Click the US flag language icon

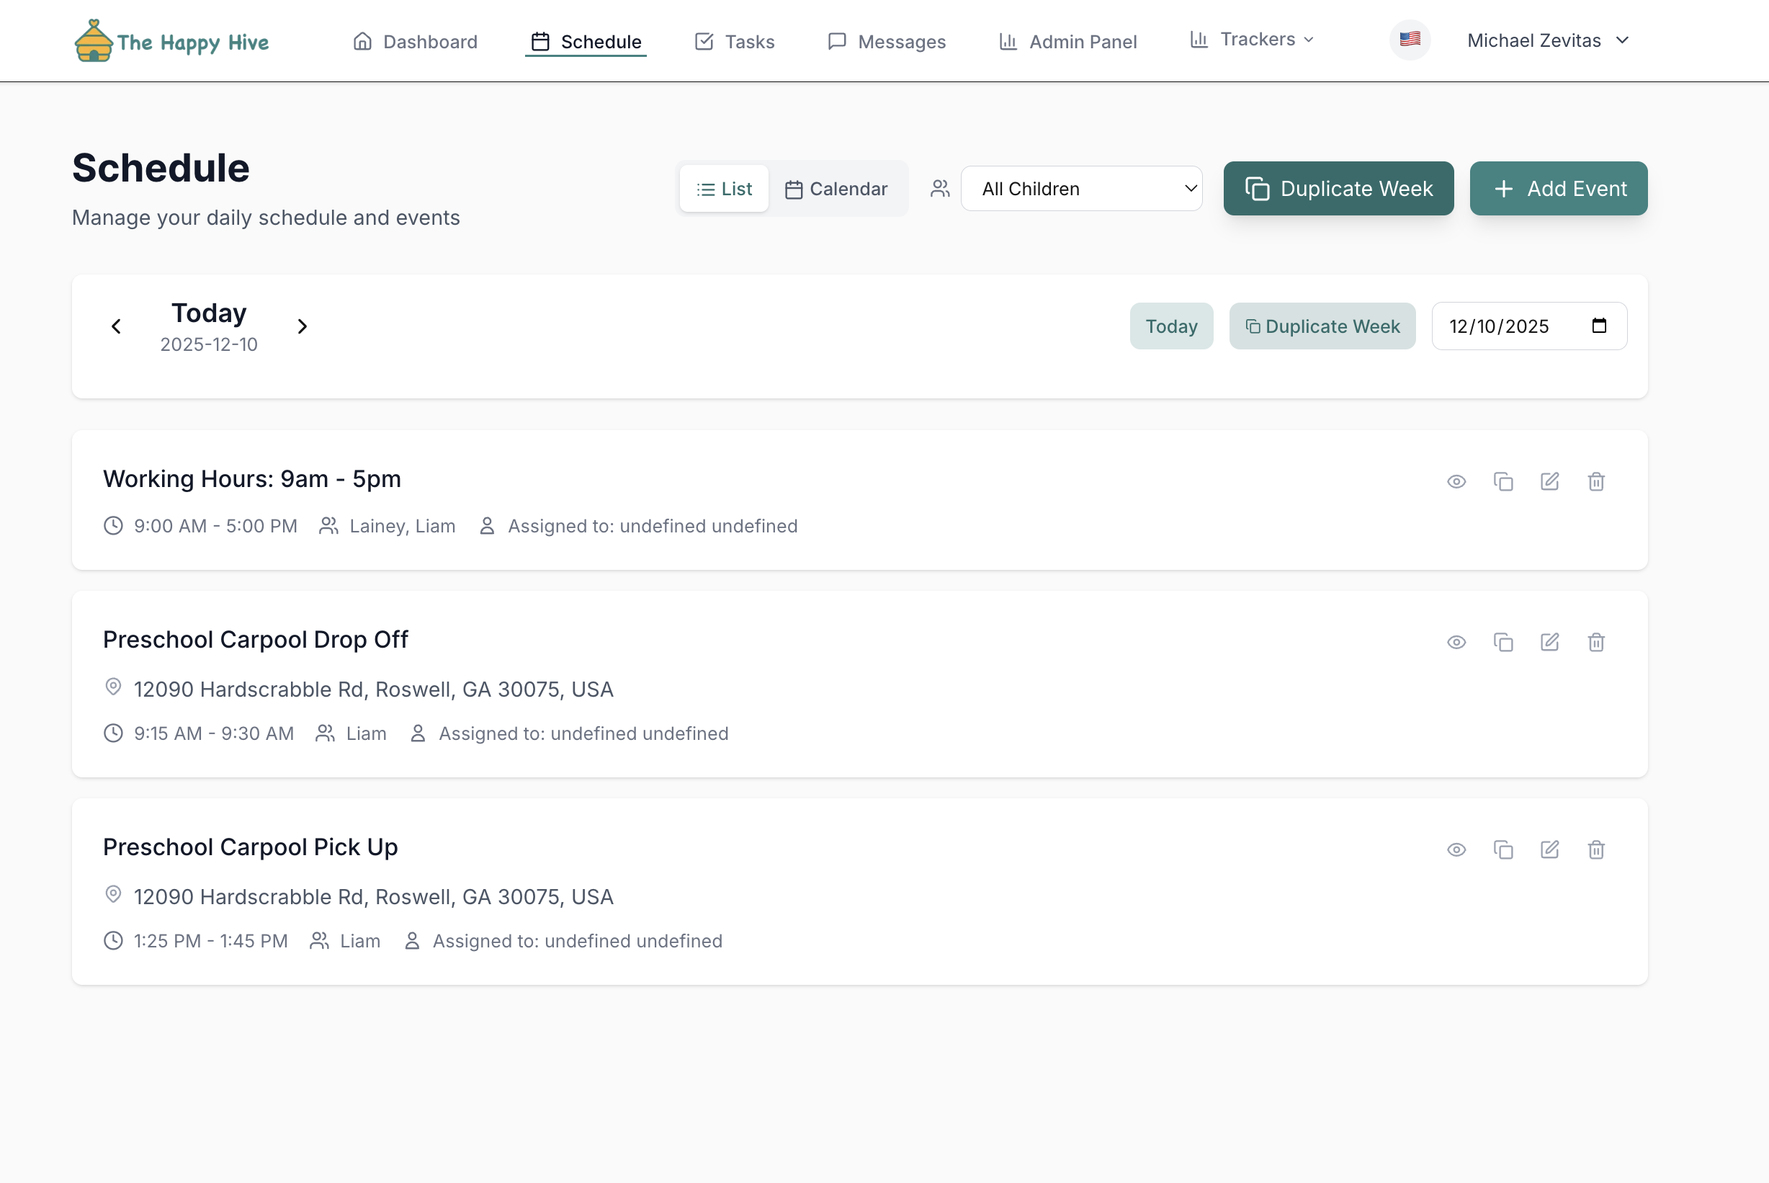coord(1410,40)
